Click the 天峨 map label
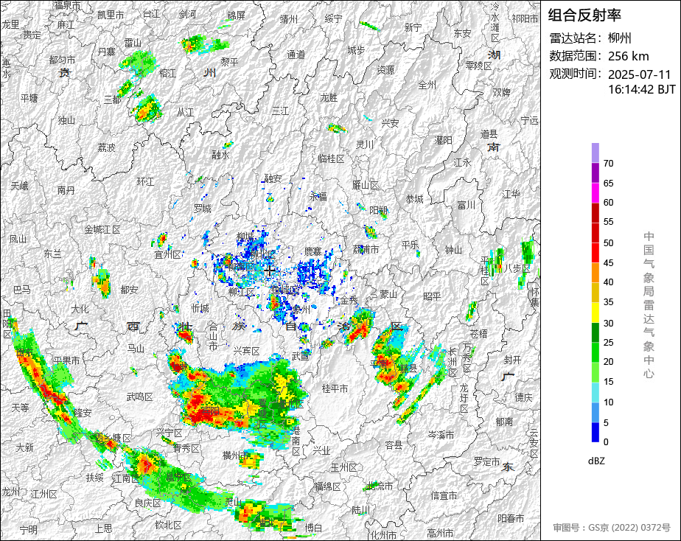This screenshot has height=541, width=681. (x=20, y=186)
